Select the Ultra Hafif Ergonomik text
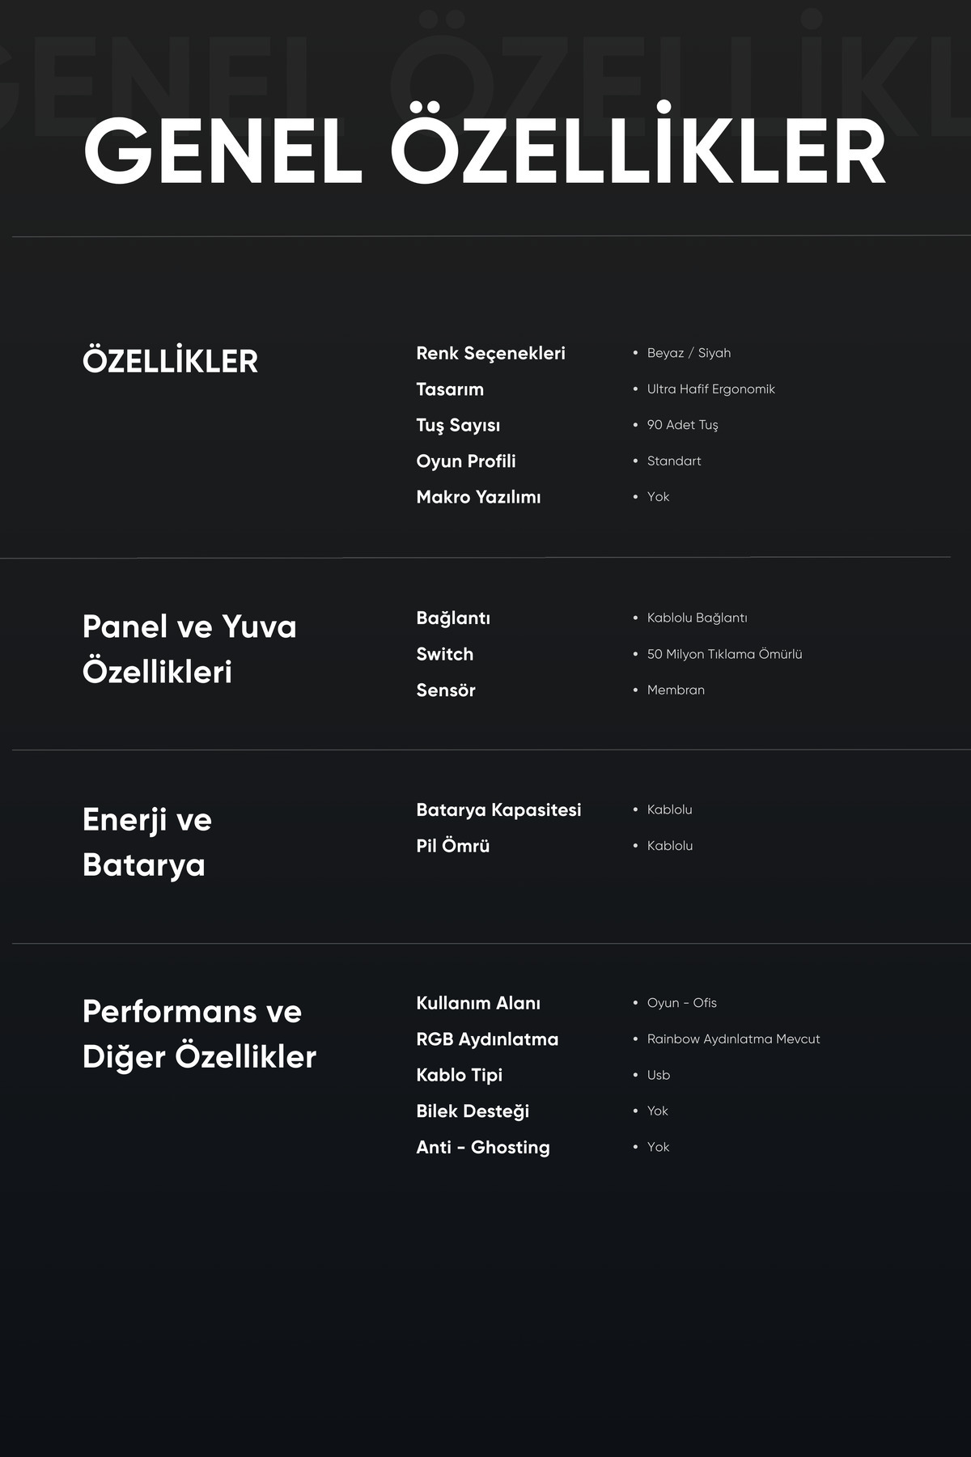This screenshot has height=1457, width=971. [x=710, y=389]
